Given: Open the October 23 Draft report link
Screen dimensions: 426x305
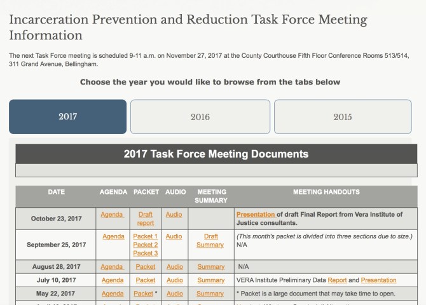Looking at the screenshot, I should (146, 219).
